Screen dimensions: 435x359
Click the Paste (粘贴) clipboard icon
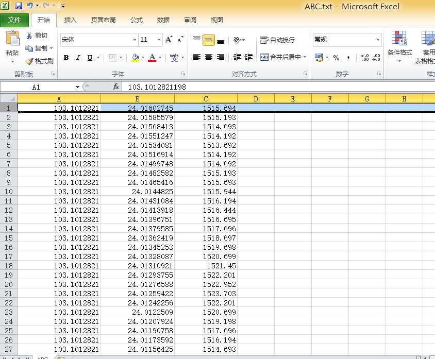point(12,38)
